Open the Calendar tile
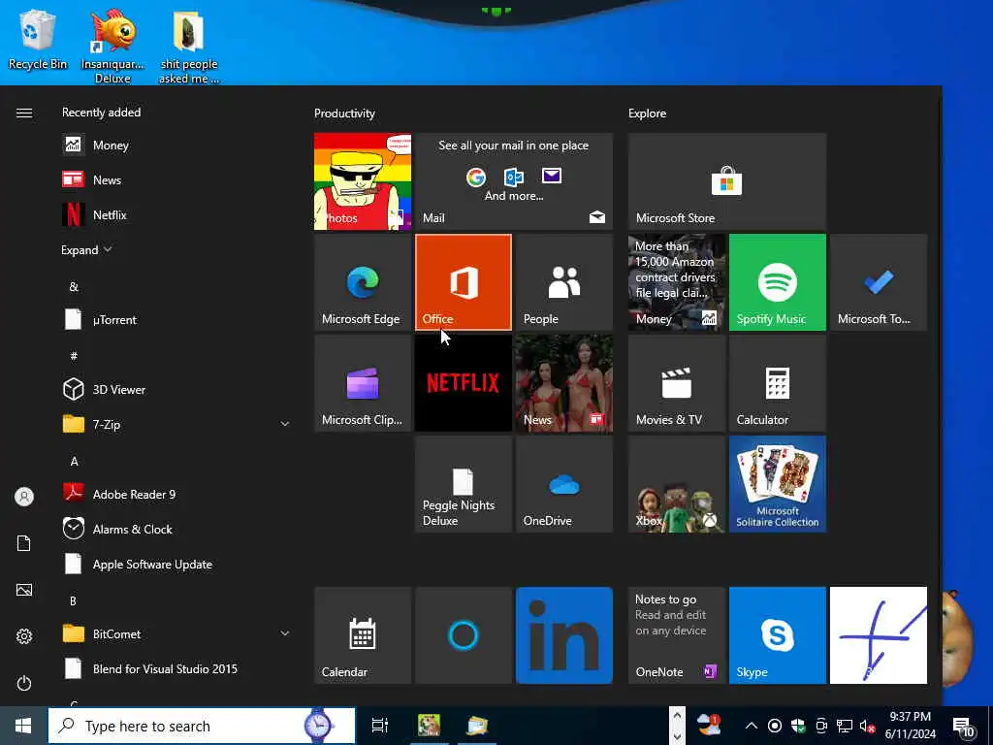This screenshot has width=993, height=745. pyautogui.click(x=363, y=635)
